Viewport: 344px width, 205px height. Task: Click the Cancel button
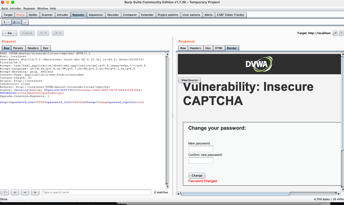27,33
